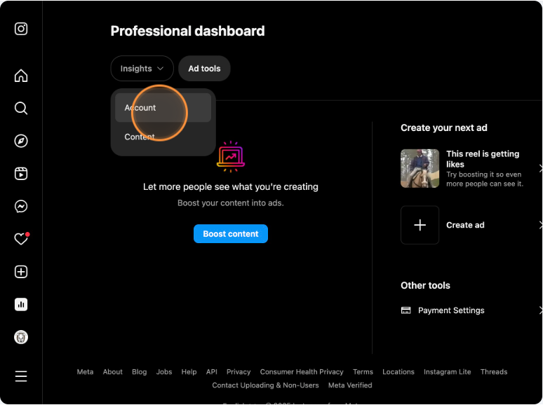Open Search from the sidebar
Screen dimensions: 543x405
pyautogui.click(x=21, y=108)
